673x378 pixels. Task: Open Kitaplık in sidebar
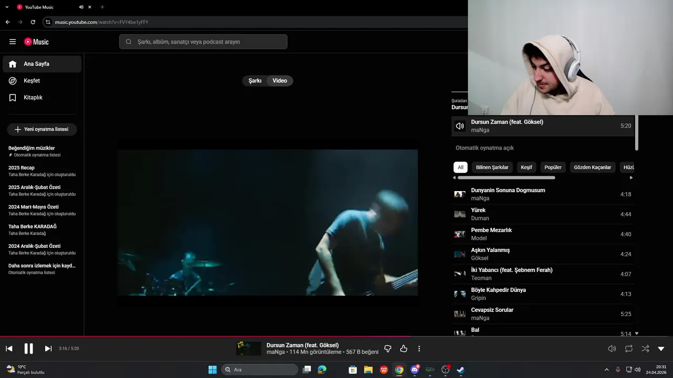tap(42, 98)
